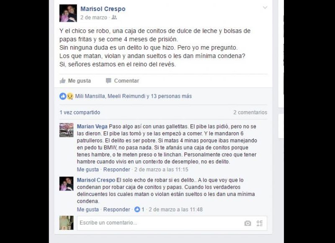This screenshot has width=335, height=243.
Task: Expand the 2 comentarios link
Action: (x=250, y=112)
